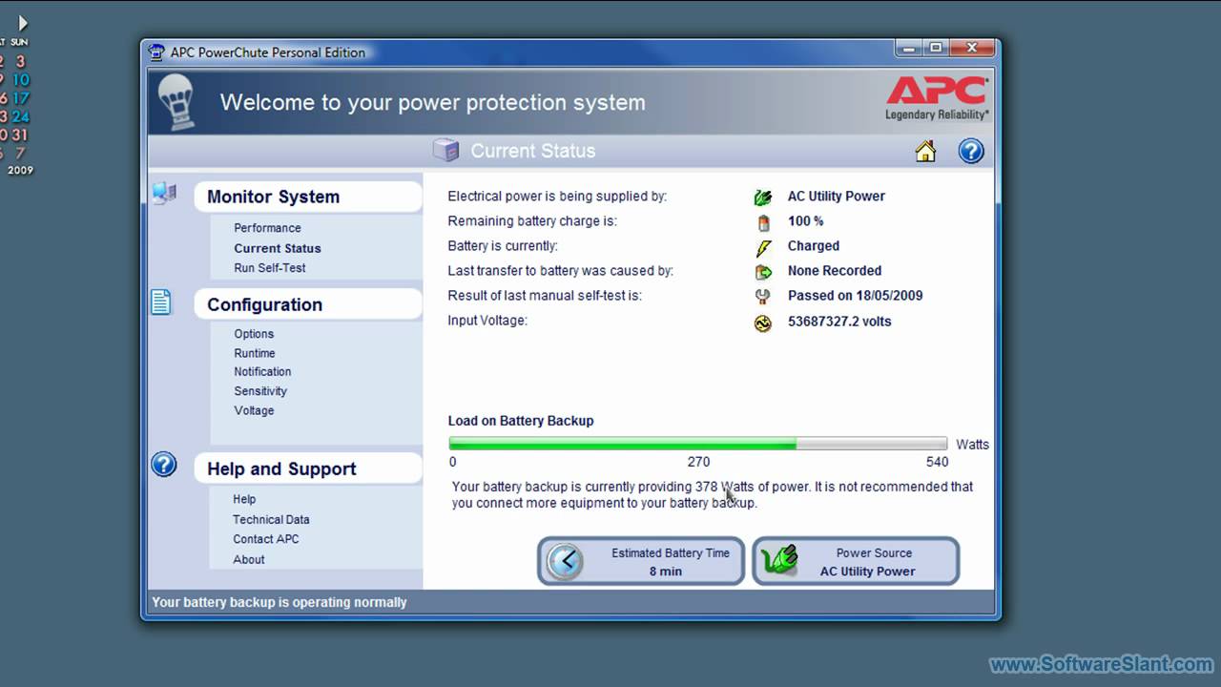Open Configuration Options

pos(254,334)
